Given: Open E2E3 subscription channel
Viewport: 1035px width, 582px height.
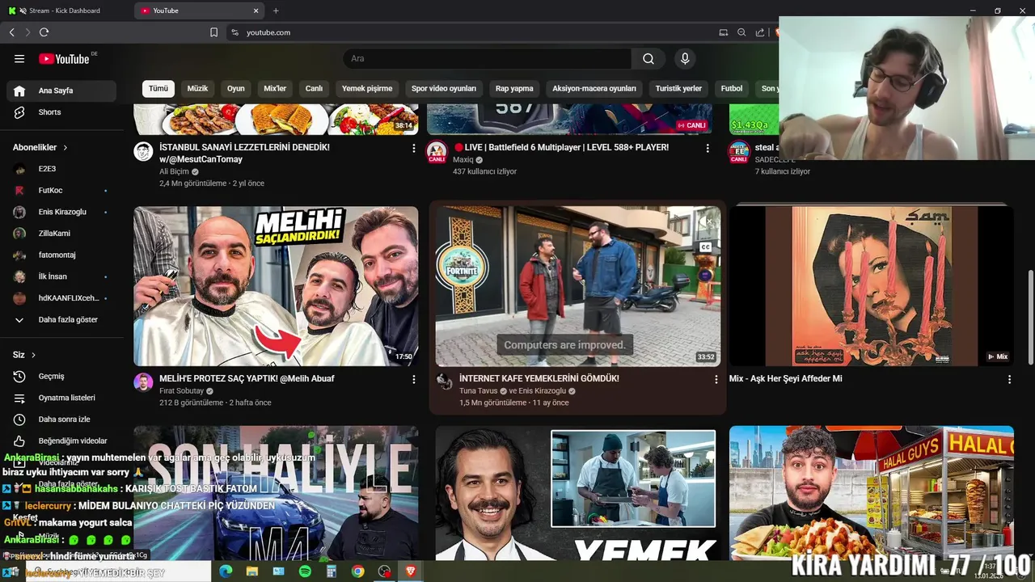Looking at the screenshot, I should point(61,169).
